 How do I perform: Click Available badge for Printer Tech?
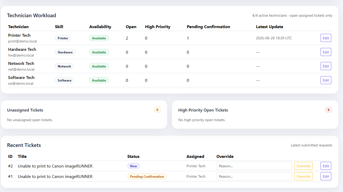tap(99, 38)
